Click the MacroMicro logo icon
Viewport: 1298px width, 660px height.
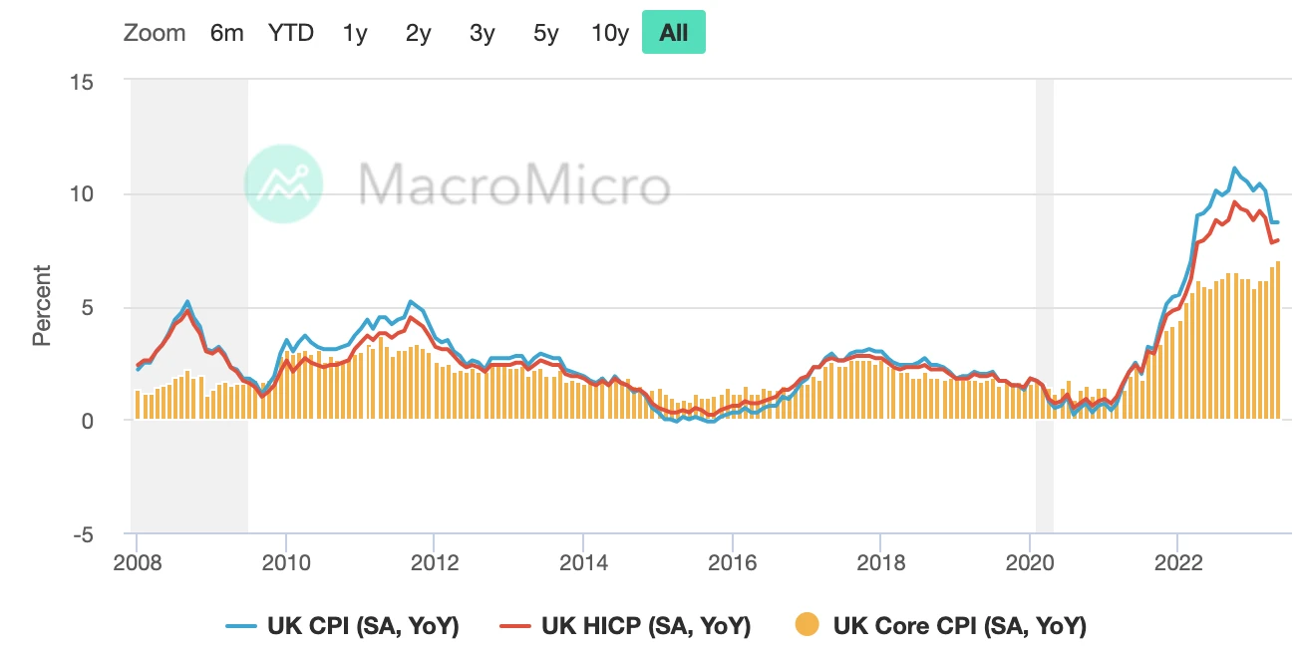coord(284,184)
